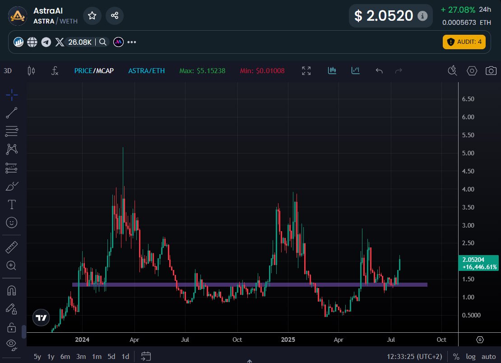The image size is (501, 363).
Task: Click the Max: $5.15238 label
Action: [202, 70]
